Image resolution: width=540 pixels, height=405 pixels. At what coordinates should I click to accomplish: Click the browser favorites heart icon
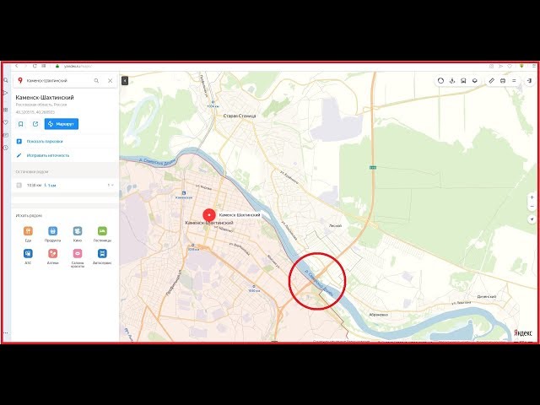point(510,66)
